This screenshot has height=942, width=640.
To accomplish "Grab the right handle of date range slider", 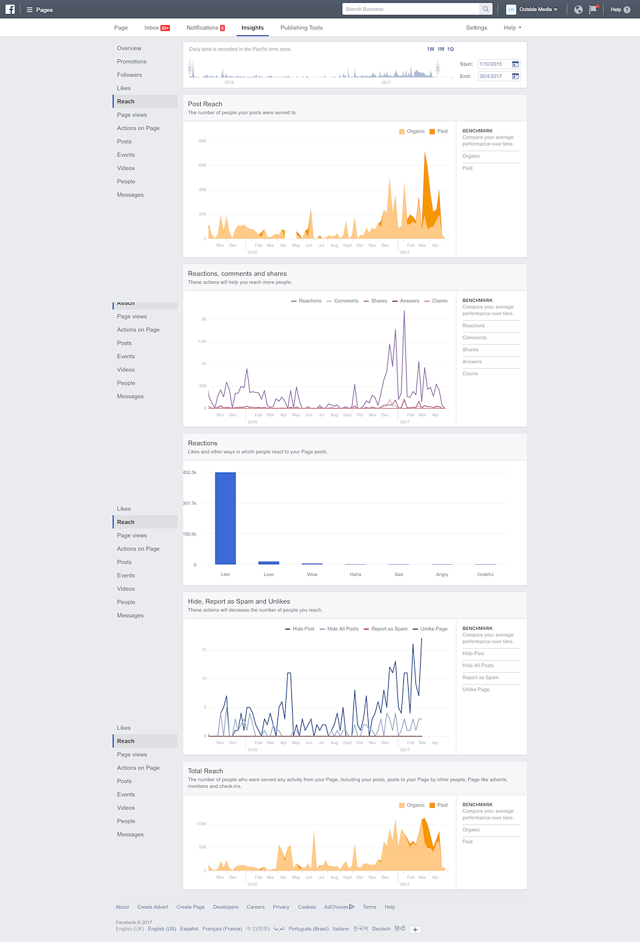I will [438, 69].
